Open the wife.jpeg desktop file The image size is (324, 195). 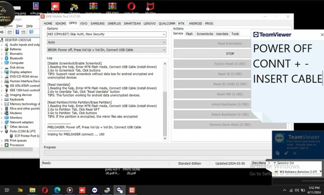[36, 8]
